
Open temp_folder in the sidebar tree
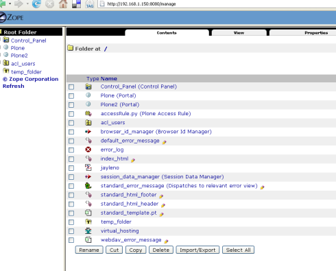click(x=26, y=72)
